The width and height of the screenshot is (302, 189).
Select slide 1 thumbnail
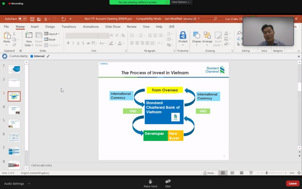(x=14, y=69)
